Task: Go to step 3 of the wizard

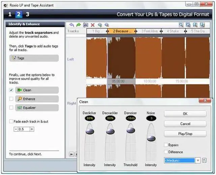Action: (27, 14)
